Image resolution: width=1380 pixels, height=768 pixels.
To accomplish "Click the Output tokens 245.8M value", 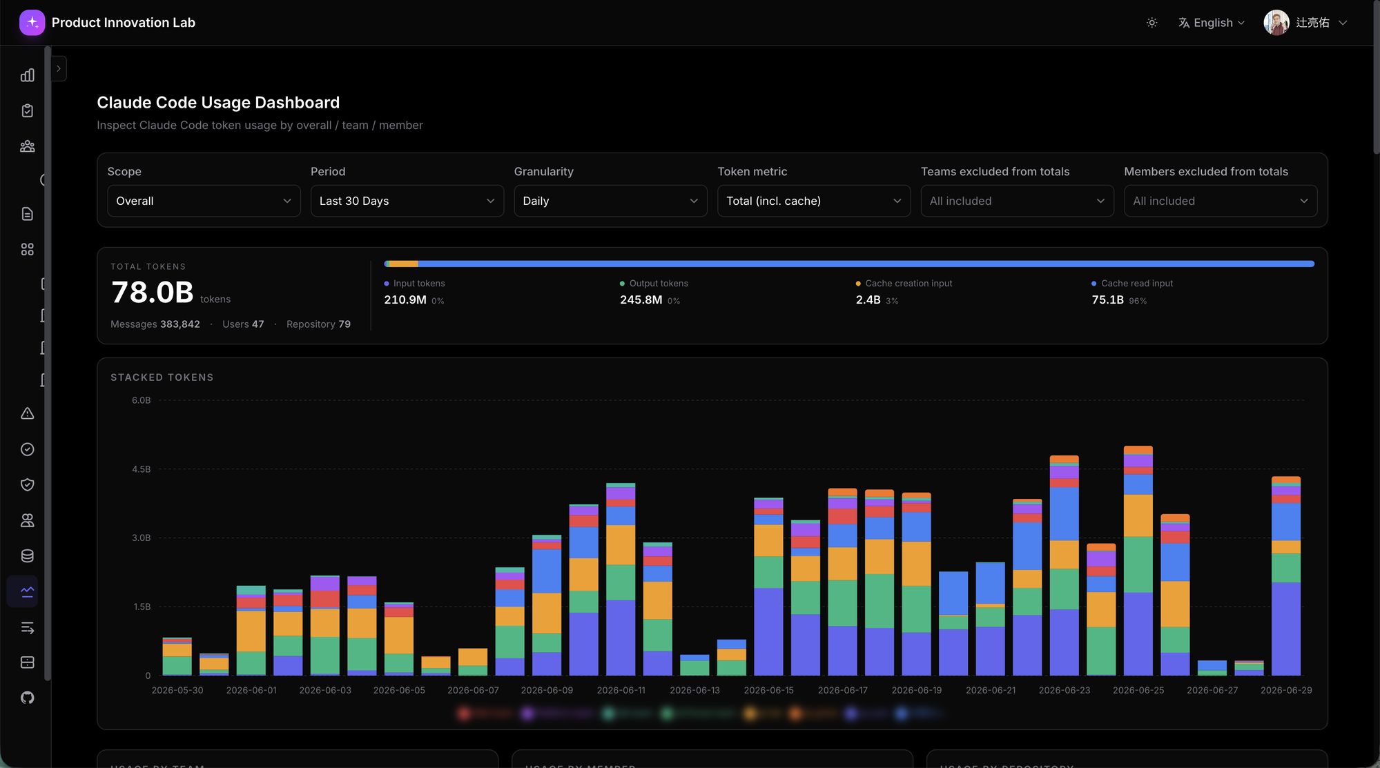I will [641, 300].
